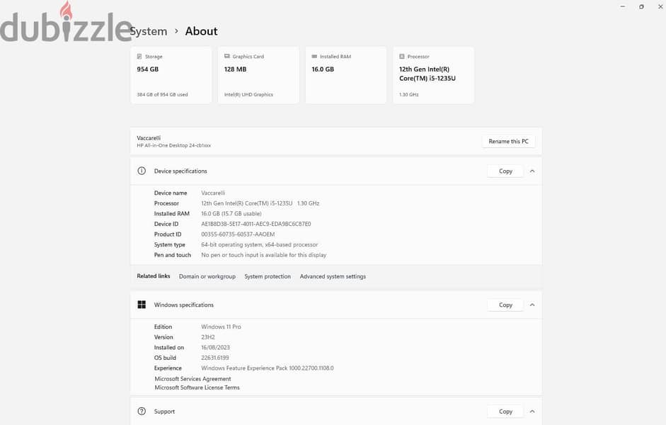Select 16.0 GB (15.7 GB usable) value
Viewport: 666px width, 425px height.
231,214
